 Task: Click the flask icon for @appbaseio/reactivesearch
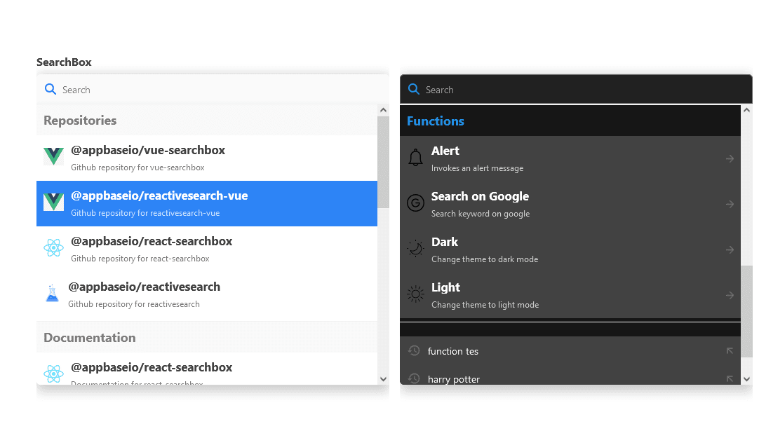tap(53, 294)
